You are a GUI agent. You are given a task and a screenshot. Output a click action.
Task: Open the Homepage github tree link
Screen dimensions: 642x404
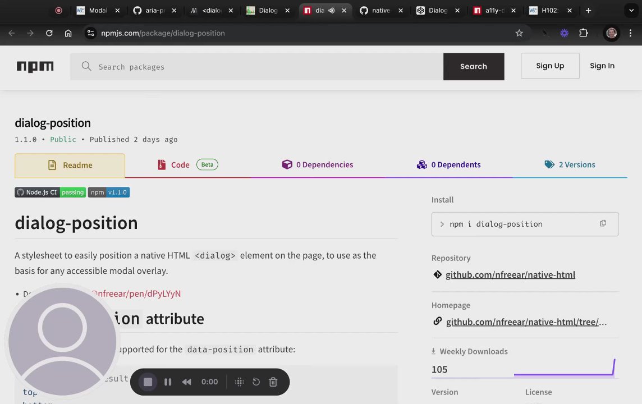pos(526,322)
